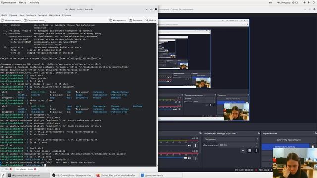The height and width of the screenshot is (178, 317).
Task: Keep Konsole window above (chevron up)
Action: coord(151,9)
